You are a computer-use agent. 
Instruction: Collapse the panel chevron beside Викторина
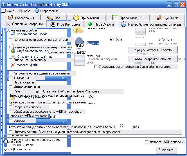[x=62, y=78]
